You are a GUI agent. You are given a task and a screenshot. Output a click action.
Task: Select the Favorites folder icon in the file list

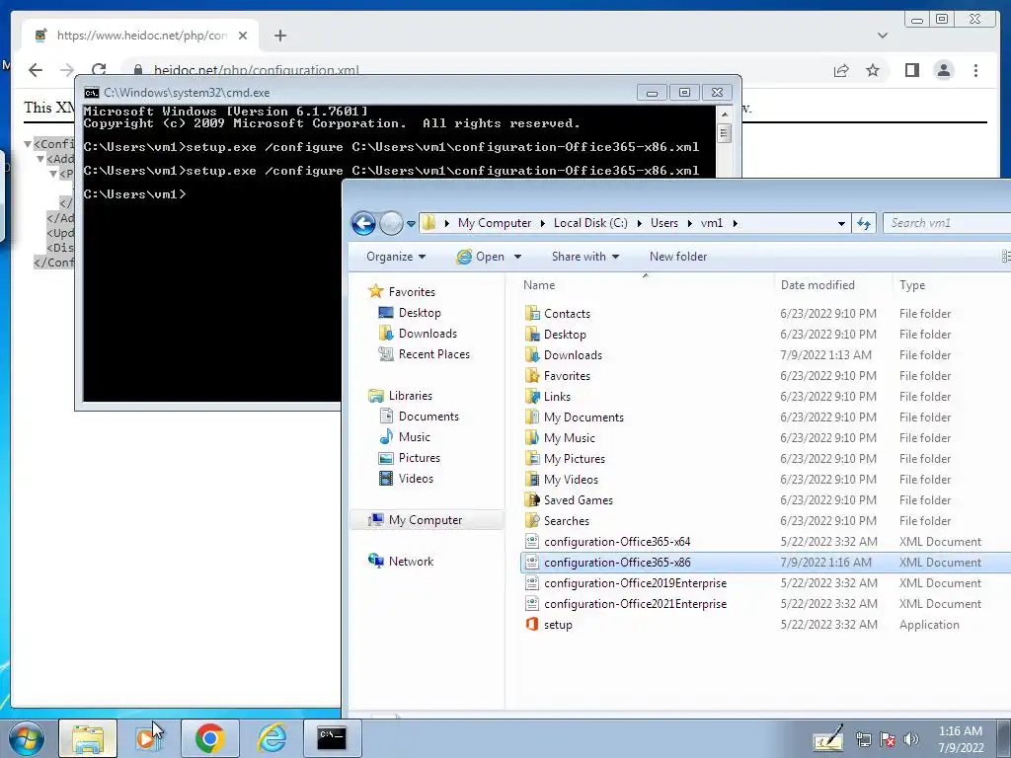[532, 375]
